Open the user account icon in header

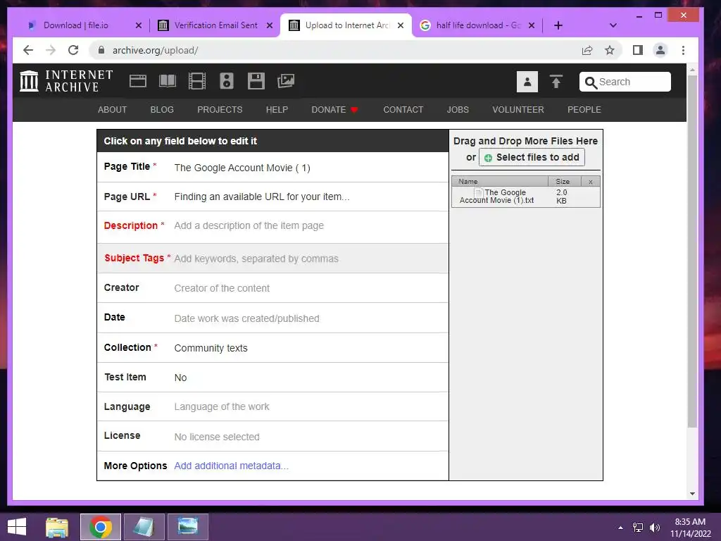[527, 82]
